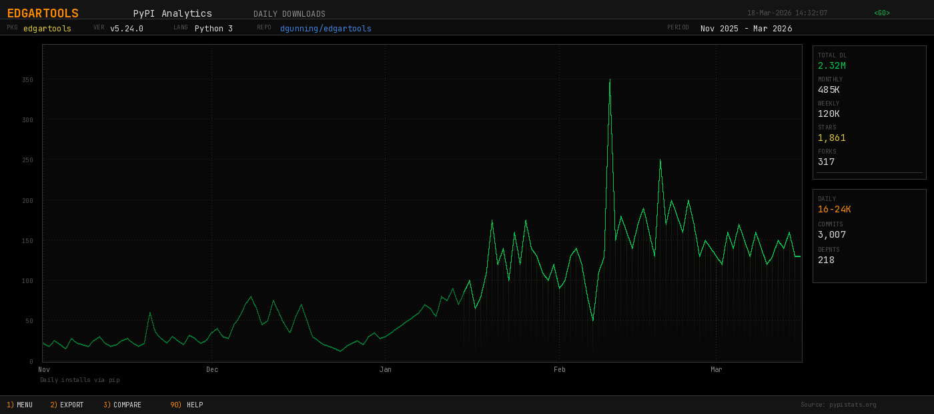
Task: Click the peak spike at 350 downloads
Action: pos(610,80)
